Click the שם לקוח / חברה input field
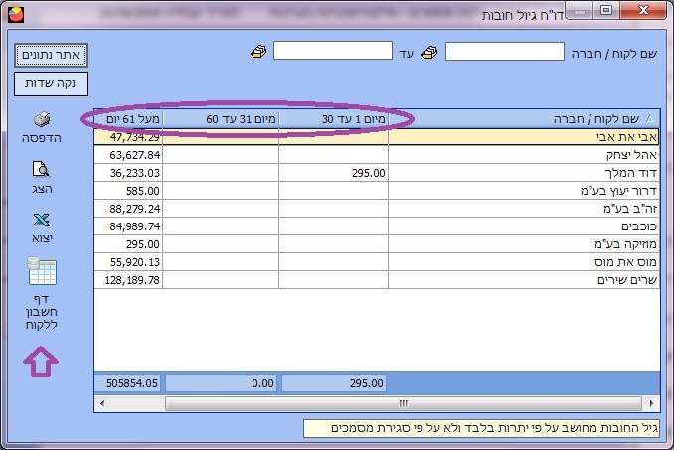This screenshot has height=450, width=674. point(505,51)
